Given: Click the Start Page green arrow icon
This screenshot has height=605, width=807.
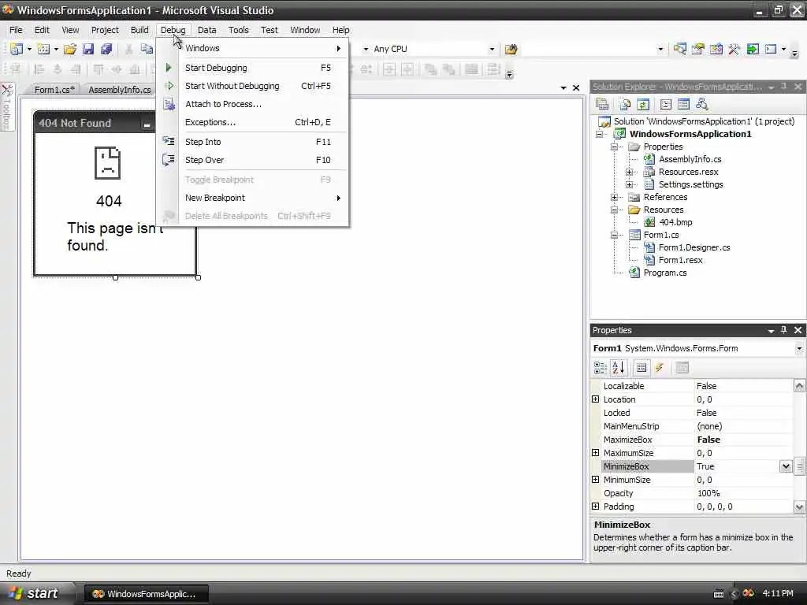Looking at the screenshot, I should [753, 49].
